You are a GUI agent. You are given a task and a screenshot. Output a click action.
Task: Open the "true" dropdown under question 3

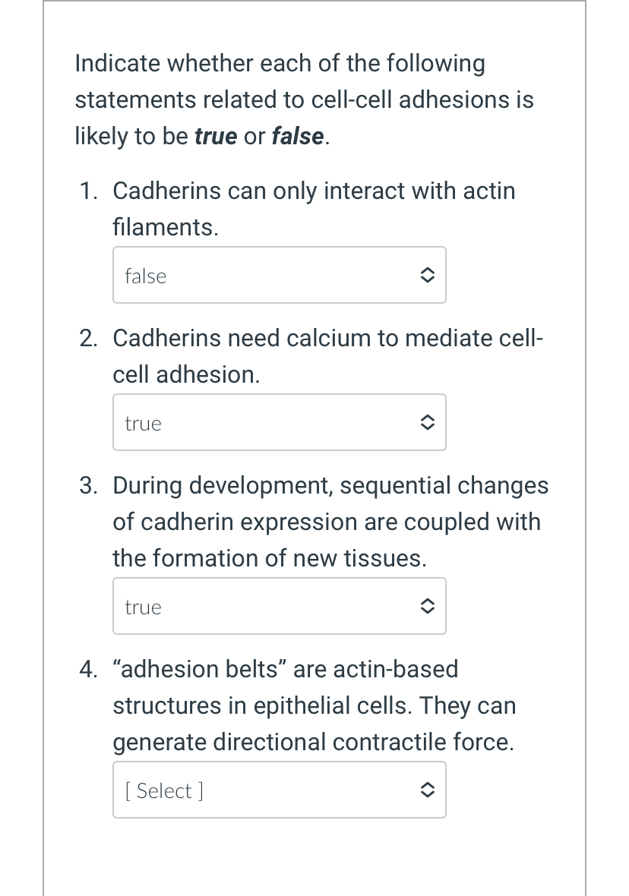pyautogui.click(x=279, y=606)
